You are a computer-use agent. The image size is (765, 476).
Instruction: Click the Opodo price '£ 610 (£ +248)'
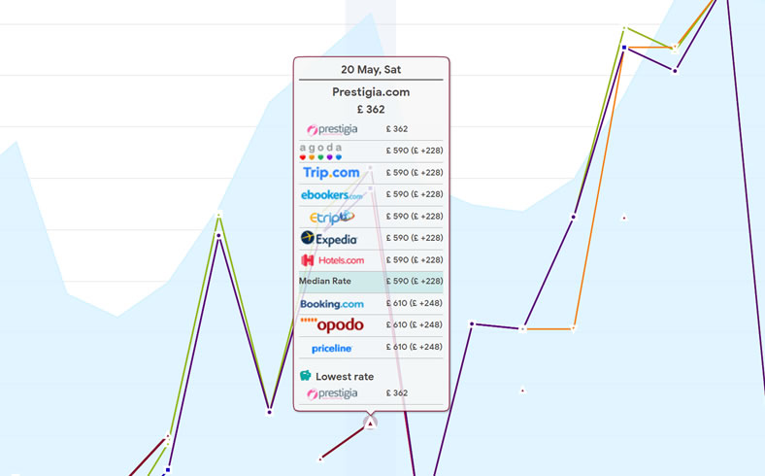pos(414,324)
